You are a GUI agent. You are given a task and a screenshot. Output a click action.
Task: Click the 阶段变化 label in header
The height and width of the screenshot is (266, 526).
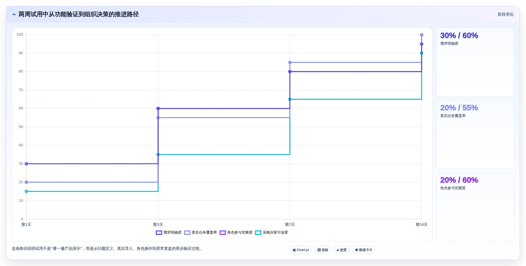(x=506, y=14)
